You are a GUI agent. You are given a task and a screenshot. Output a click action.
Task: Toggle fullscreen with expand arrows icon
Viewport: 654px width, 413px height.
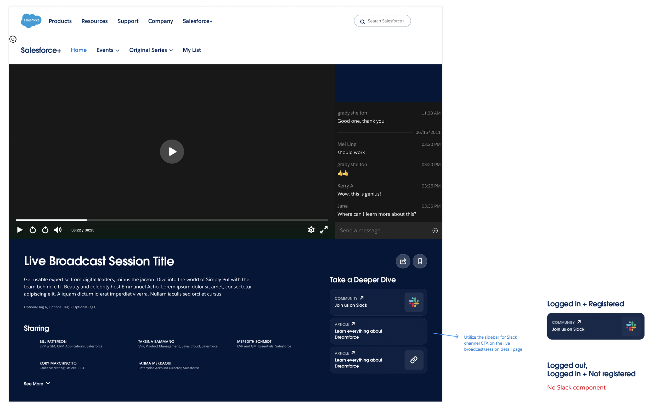point(324,230)
